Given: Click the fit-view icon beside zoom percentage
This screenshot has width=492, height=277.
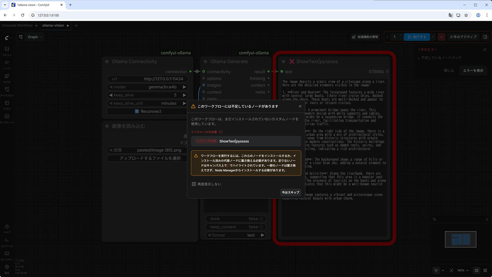Looking at the screenshot, I should [x=451, y=270].
